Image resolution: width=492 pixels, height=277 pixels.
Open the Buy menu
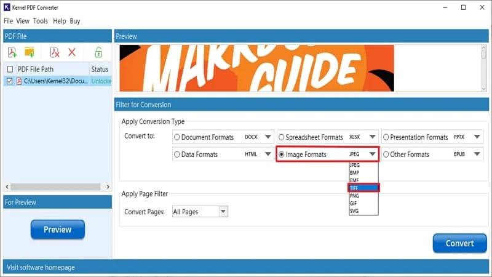75,21
